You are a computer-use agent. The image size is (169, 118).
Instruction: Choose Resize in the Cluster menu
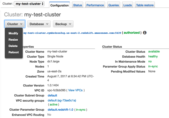click(13, 40)
